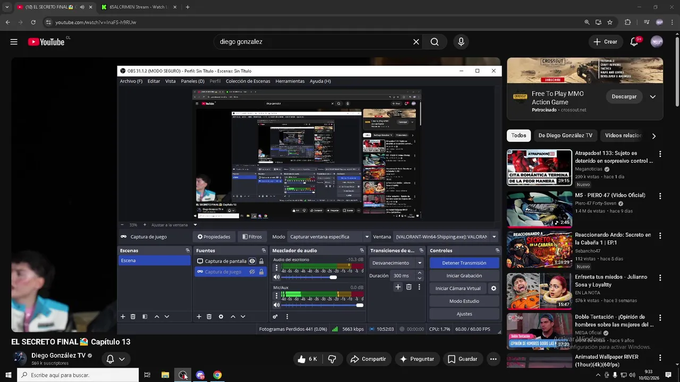This screenshot has height=382, width=680.
Task: Click Iniciar Grabación in OBS Controles
Action: coord(464,275)
